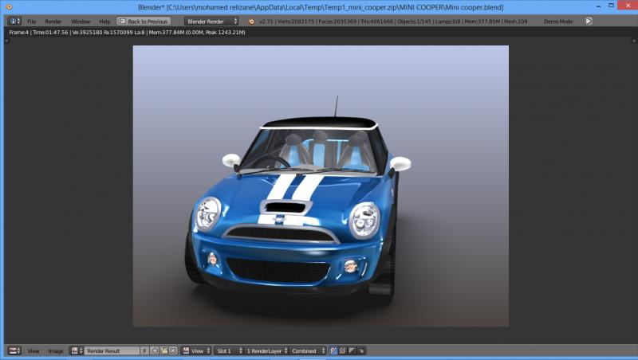Click the scene statistics showing Verts:2082175
Image resolution: width=638 pixels, height=360 pixels.
coord(393,22)
